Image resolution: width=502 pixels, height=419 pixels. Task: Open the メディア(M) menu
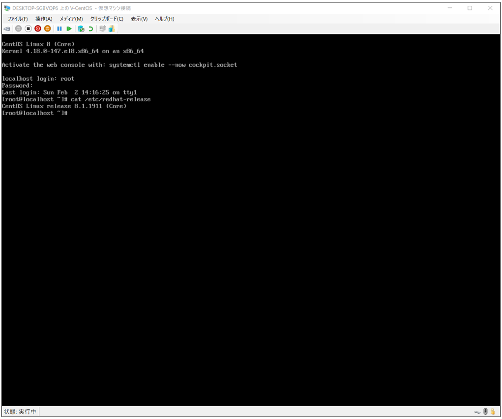click(71, 19)
